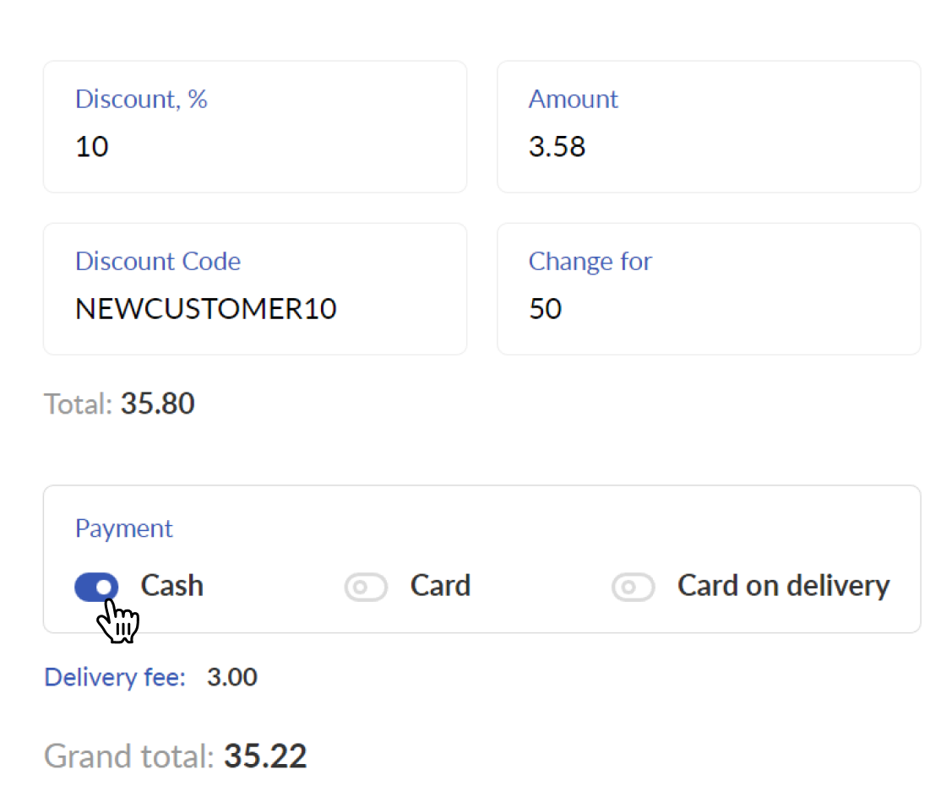Enable the Card payment switch
The width and height of the screenshot is (952, 802).
point(366,587)
